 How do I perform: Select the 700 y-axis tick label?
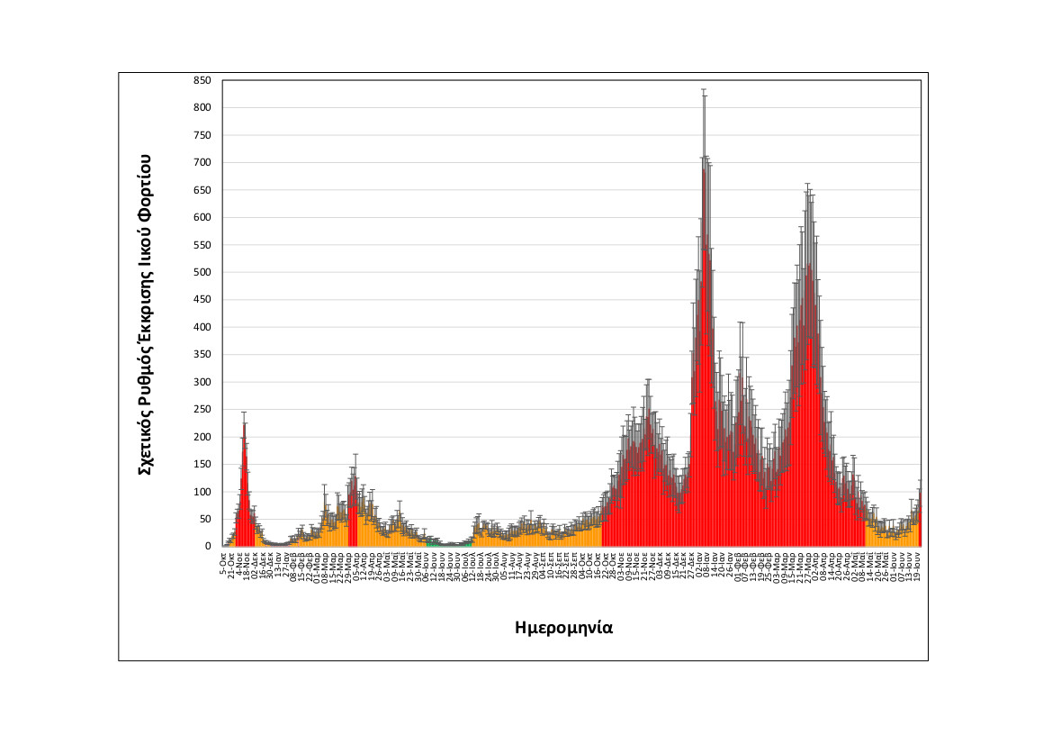tap(202, 163)
